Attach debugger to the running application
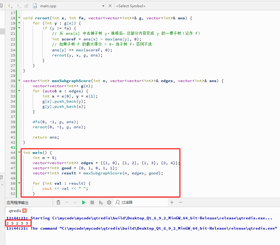The image size is (280, 245). tap(101, 202)
